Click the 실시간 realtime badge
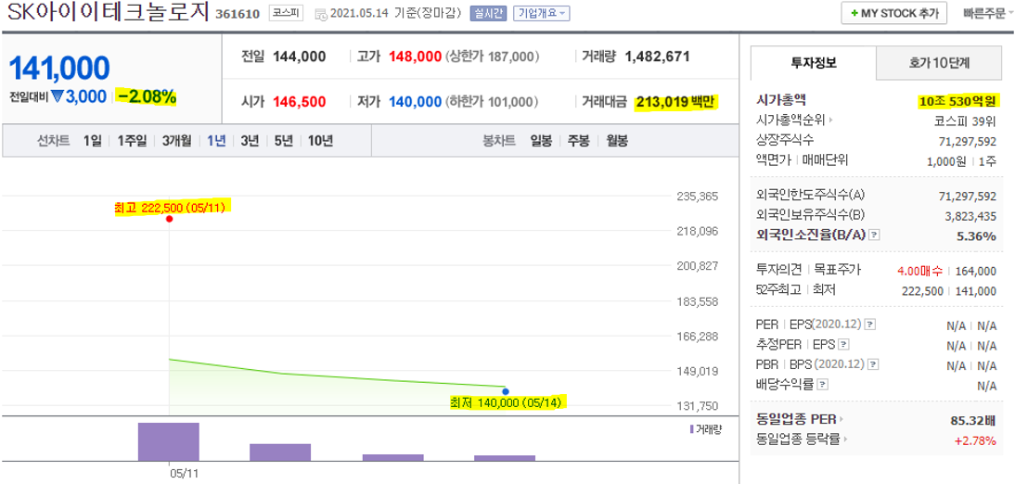This screenshot has height=484, width=1015. pyautogui.click(x=488, y=14)
